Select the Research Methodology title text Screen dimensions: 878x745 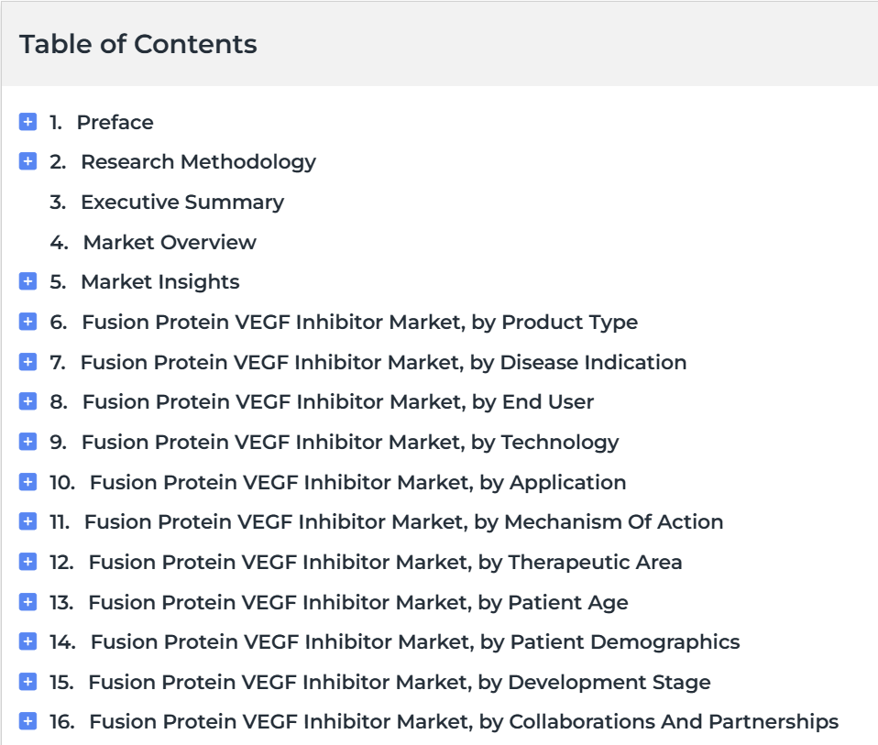click(x=199, y=162)
